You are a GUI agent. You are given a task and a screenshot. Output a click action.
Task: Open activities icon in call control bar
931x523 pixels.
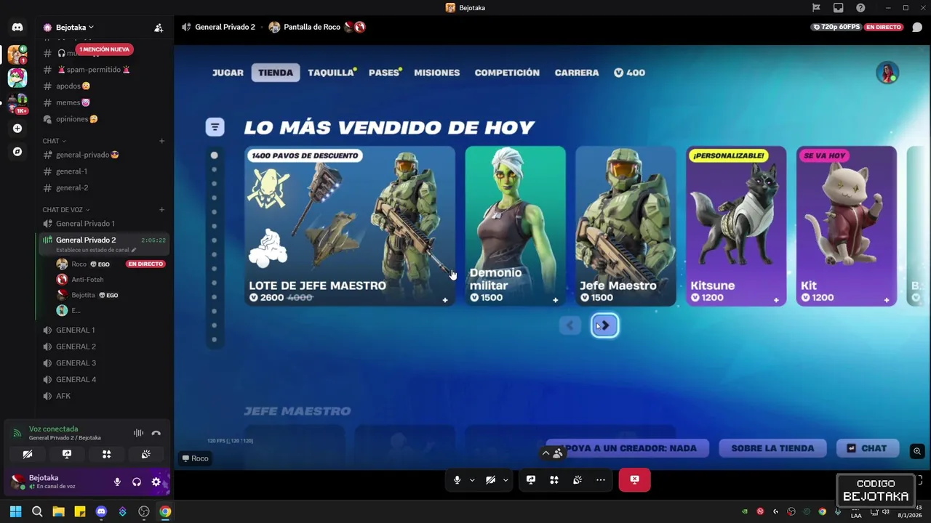554,479
